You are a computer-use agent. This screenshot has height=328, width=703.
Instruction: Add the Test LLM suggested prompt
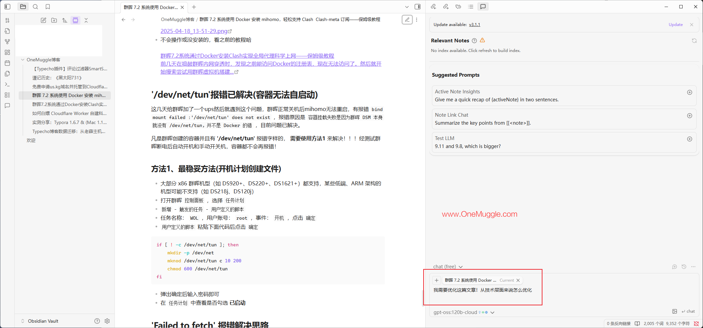[690, 139]
